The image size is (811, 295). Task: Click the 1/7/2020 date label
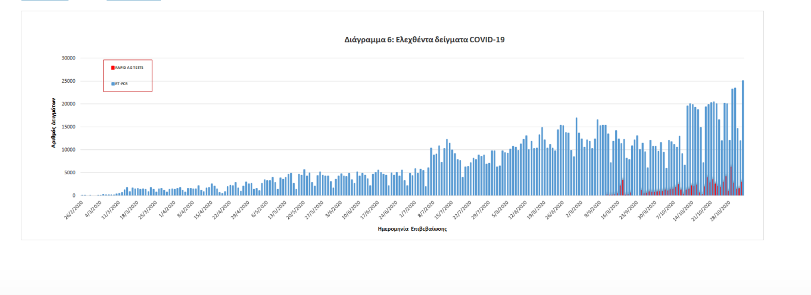(x=408, y=209)
